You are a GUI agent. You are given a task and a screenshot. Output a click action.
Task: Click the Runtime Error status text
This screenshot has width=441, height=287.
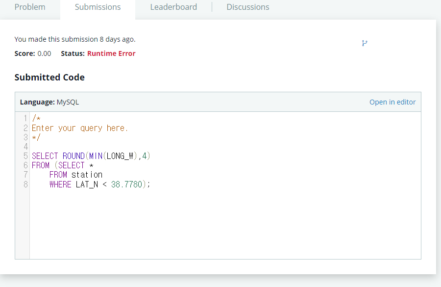click(x=111, y=53)
